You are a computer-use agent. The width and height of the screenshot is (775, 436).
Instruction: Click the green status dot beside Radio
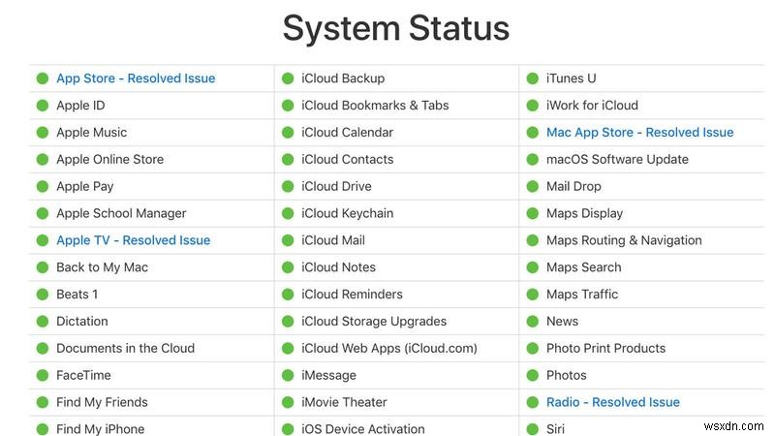[x=532, y=402]
